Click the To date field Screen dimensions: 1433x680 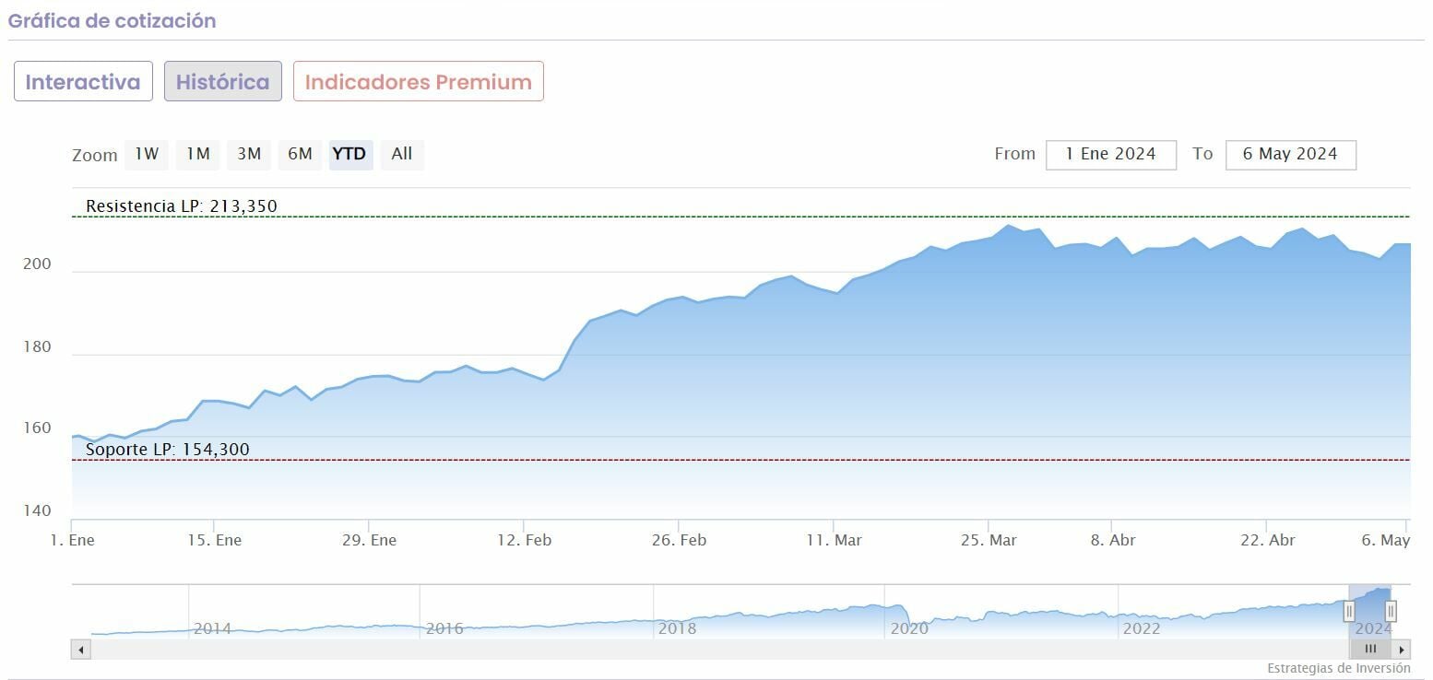pyautogui.click(x=1290, y=155)
